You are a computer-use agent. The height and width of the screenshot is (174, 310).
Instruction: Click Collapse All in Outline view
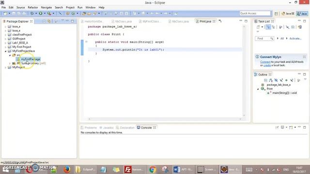click(x=265, y=80)
